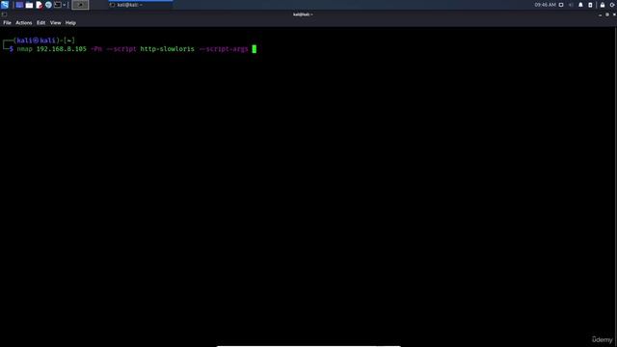617x347 pixels.
Task: Launch the web browser panel icon
Action: point(48,5)
